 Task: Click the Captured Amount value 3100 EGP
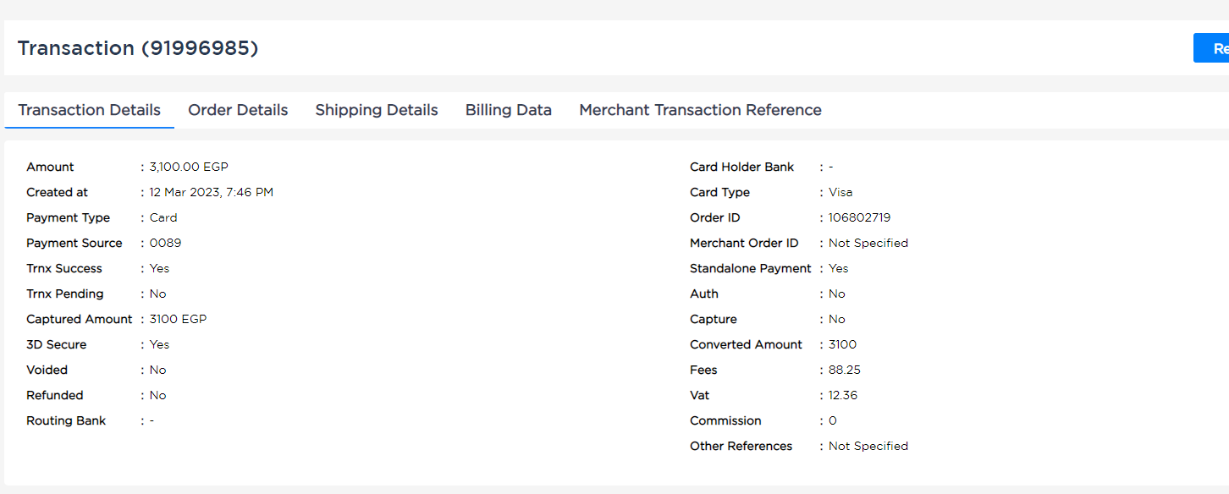pos(178,319)
